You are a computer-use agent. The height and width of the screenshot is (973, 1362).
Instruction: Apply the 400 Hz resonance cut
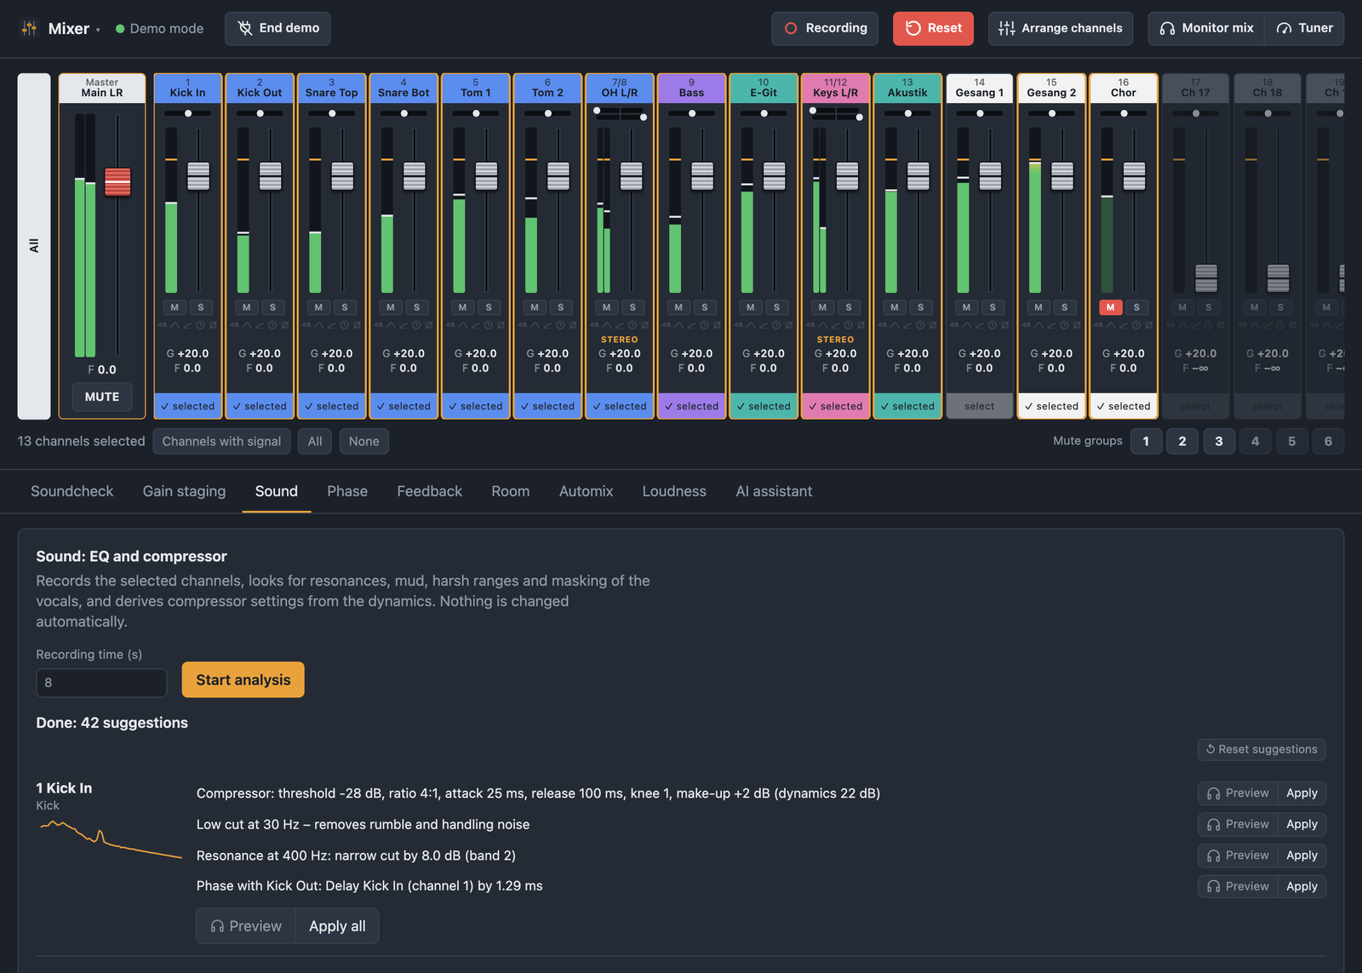coord(1302,856)
